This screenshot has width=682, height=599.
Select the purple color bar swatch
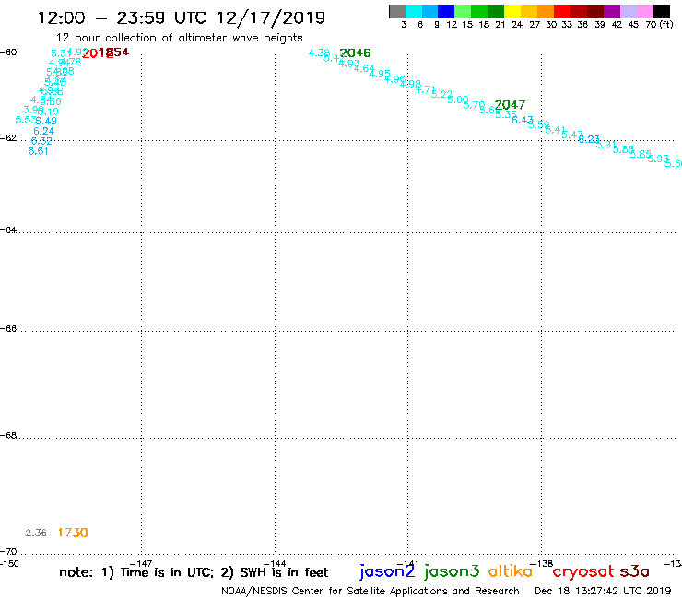click(611, 11)
